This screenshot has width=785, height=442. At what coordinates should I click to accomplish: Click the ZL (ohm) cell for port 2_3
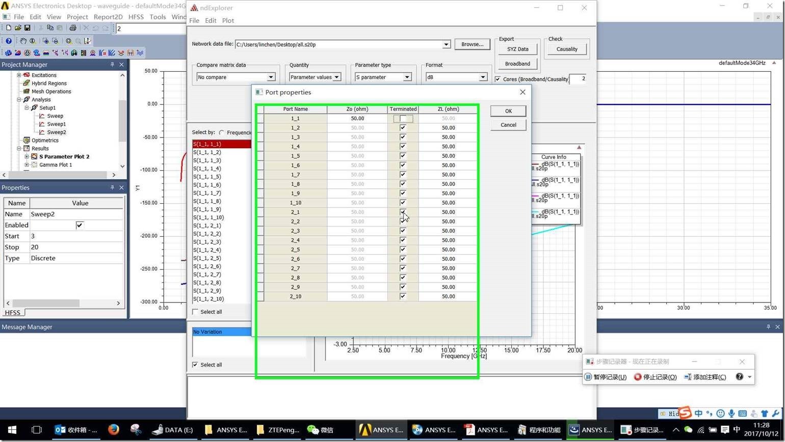pos(448,231)
